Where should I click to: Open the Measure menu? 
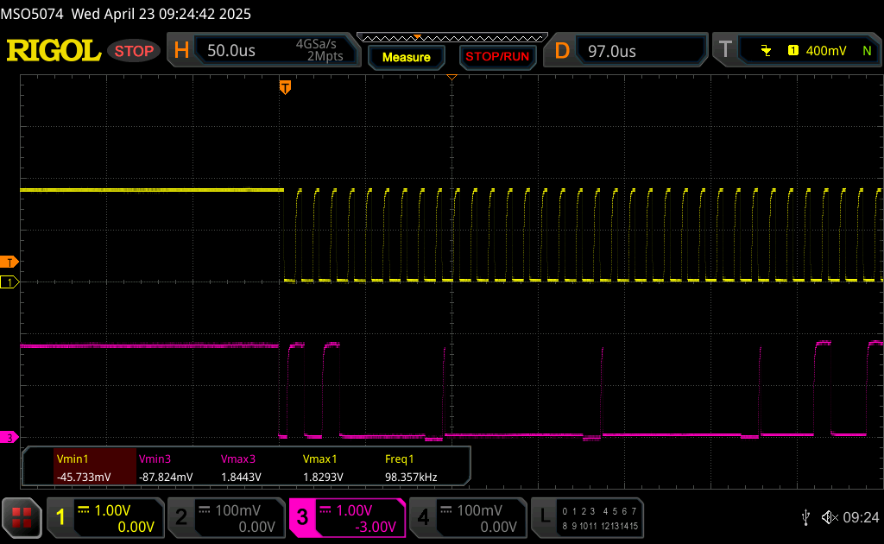407,57
